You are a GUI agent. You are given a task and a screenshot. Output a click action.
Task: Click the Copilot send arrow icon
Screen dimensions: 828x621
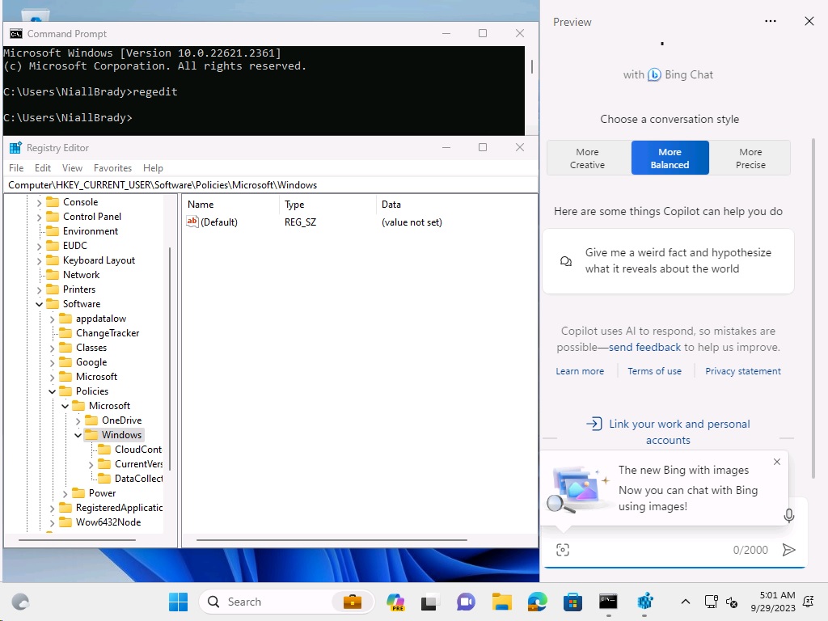coord(788,550)
